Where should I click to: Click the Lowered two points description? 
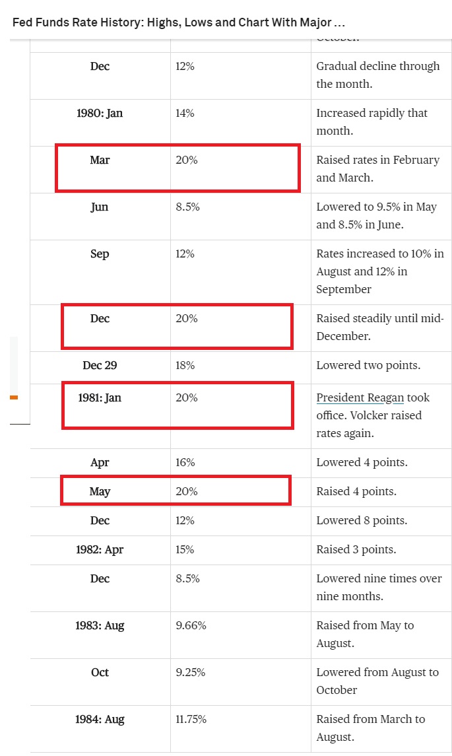point(368,366)
